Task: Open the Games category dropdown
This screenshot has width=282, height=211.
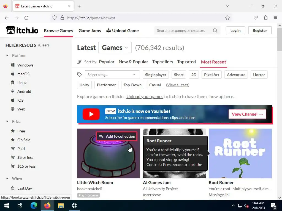Action: [115, 48]
